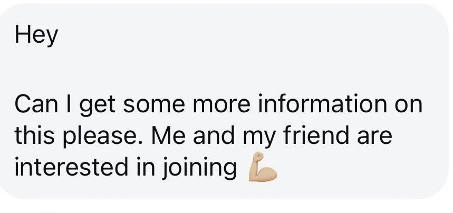Click the word "Hey" in the message

[x=36, y=35]
